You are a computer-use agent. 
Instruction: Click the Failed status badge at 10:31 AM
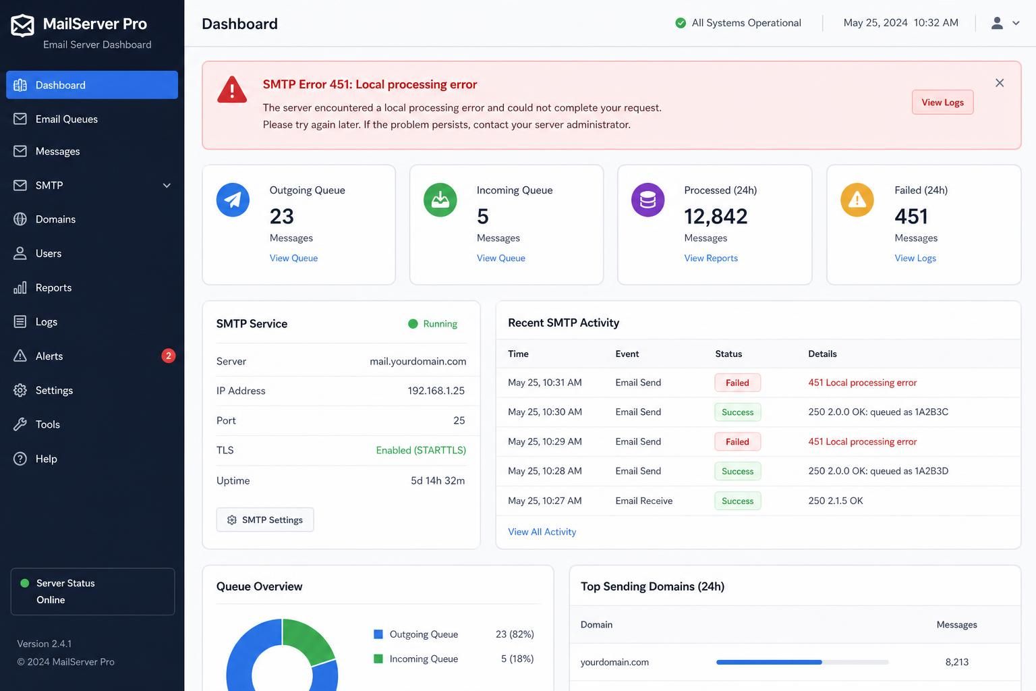click(737, 383)
